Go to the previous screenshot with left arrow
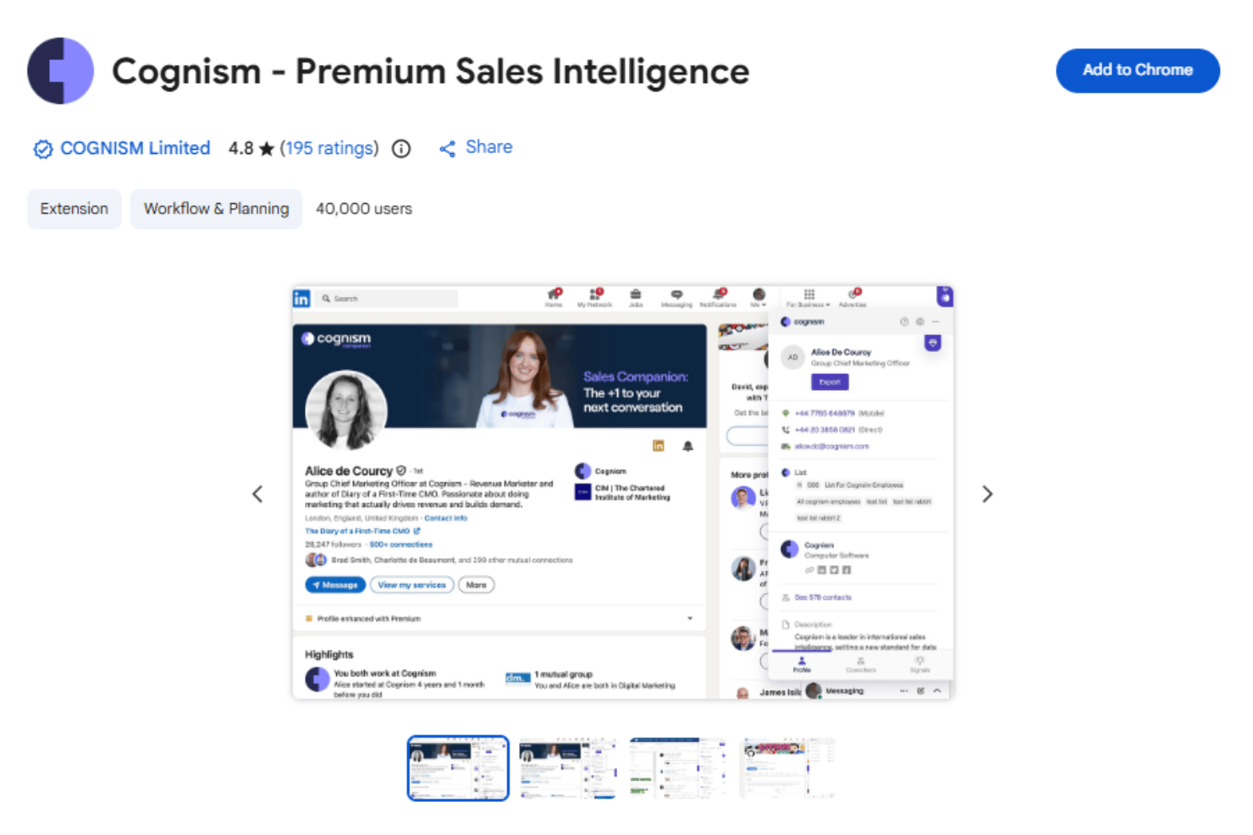The width and height of the screenshot is (1253, 835). [x=257, y=494]
